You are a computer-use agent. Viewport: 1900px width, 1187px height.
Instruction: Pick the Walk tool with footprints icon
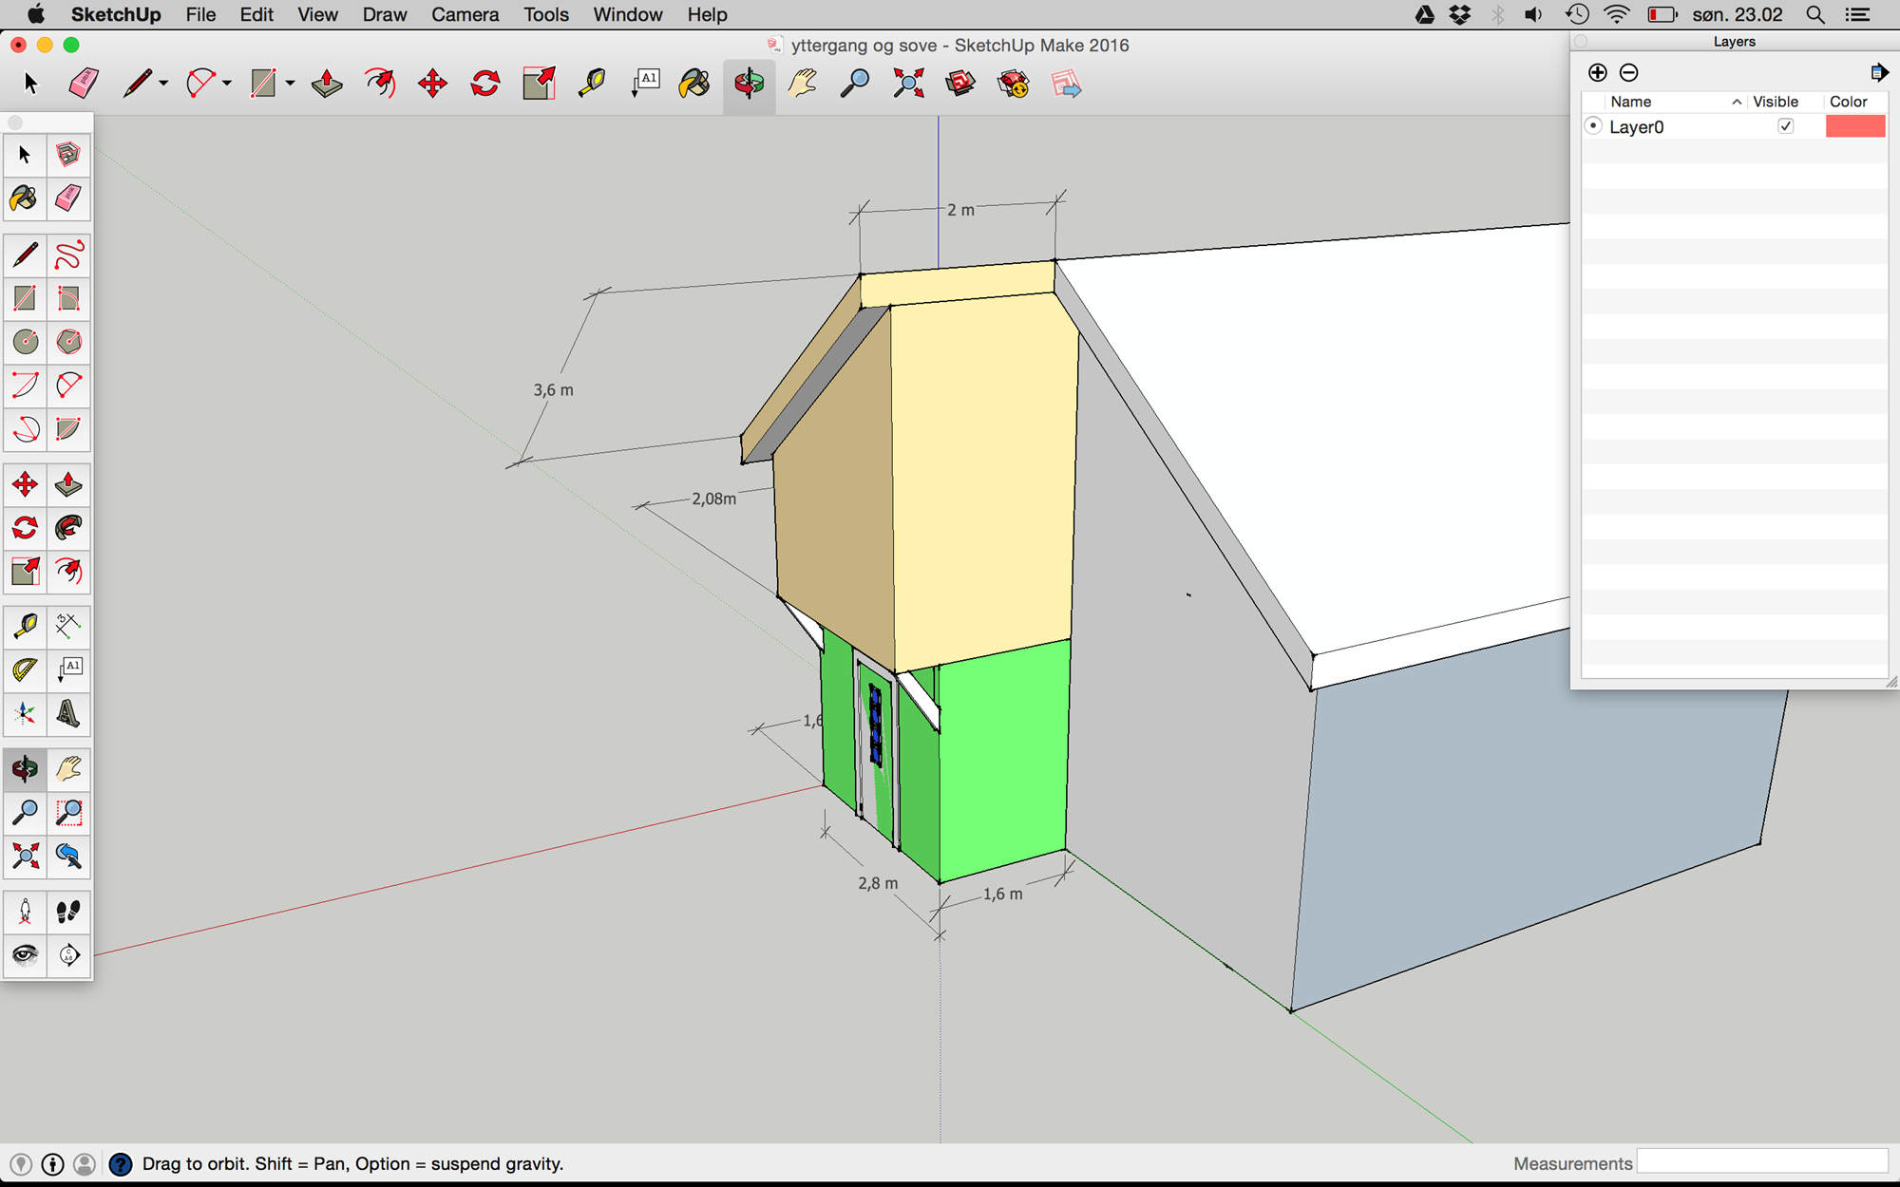(68, 912)
